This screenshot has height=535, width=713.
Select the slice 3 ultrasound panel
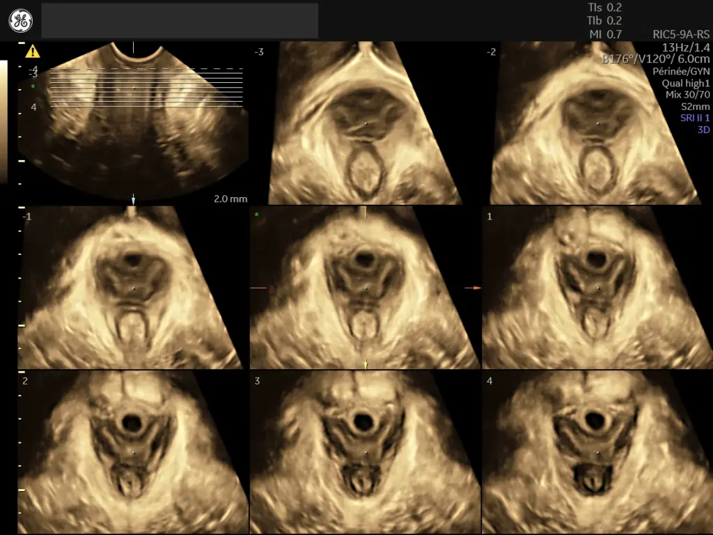365,452
